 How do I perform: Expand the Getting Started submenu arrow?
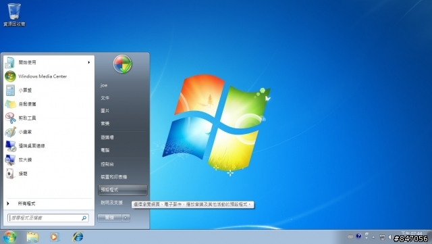click(x=89, y=62)
